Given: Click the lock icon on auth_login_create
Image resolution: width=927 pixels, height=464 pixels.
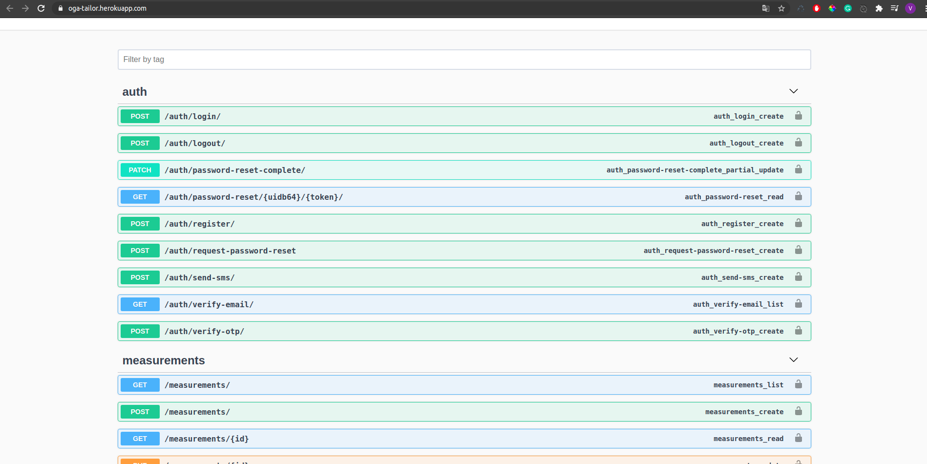Looking at the screenshot, I should click(x=799, y=116).
